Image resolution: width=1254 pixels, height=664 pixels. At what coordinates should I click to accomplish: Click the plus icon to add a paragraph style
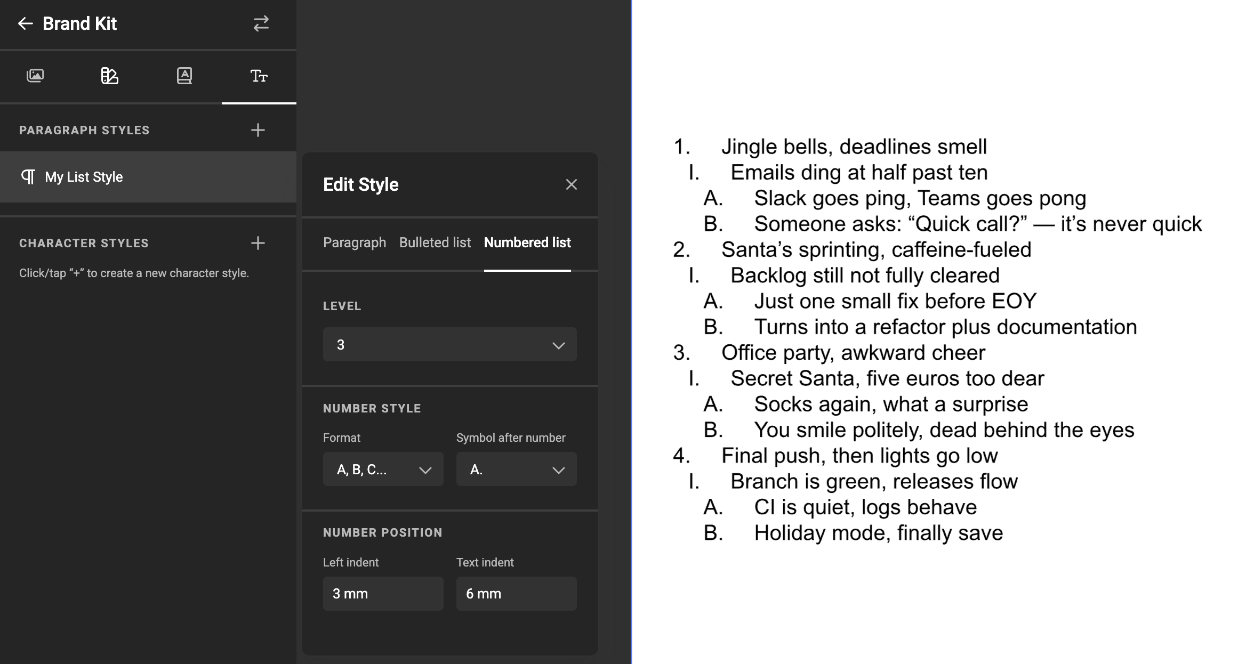tap(258, 129)
